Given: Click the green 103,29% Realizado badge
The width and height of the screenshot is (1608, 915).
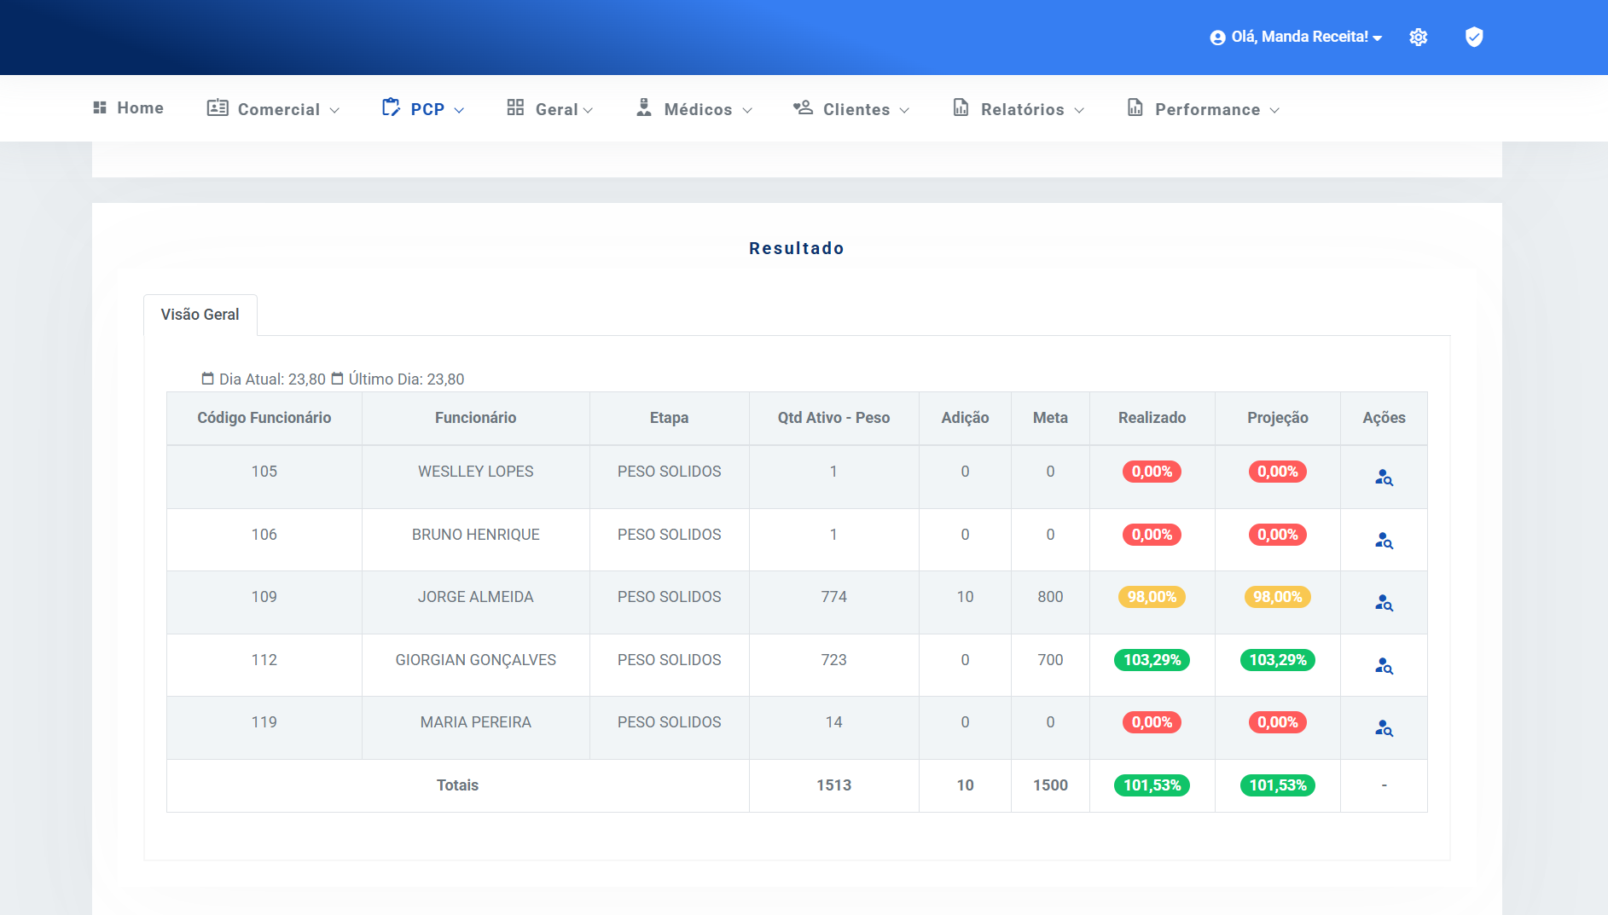Looking at the screenshot, I should click(1152, 660).
